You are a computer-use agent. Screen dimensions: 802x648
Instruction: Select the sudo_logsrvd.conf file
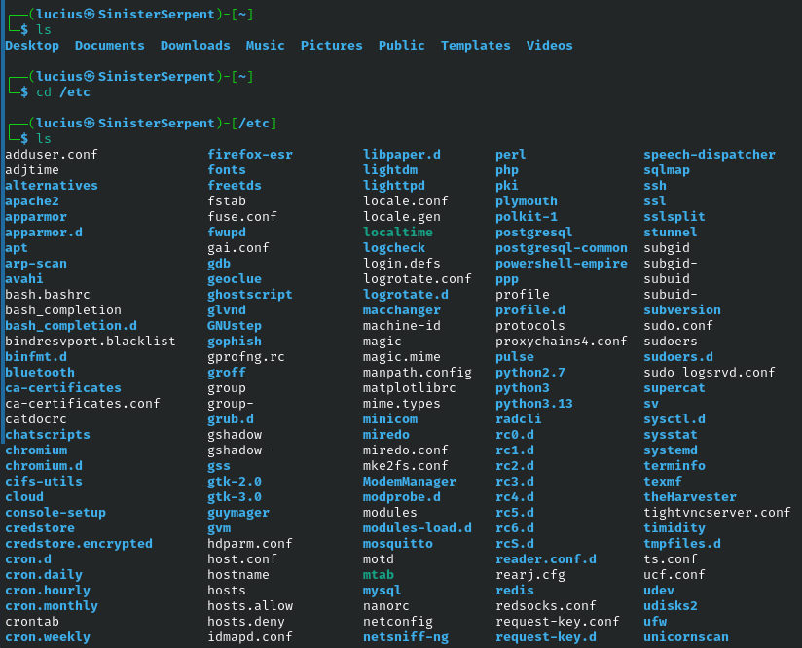pos(709,373)
